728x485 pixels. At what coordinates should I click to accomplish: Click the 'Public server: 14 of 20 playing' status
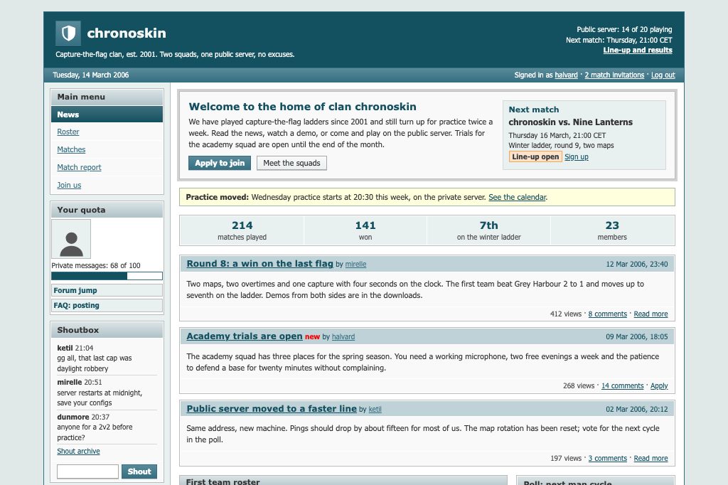coord(624,29)
